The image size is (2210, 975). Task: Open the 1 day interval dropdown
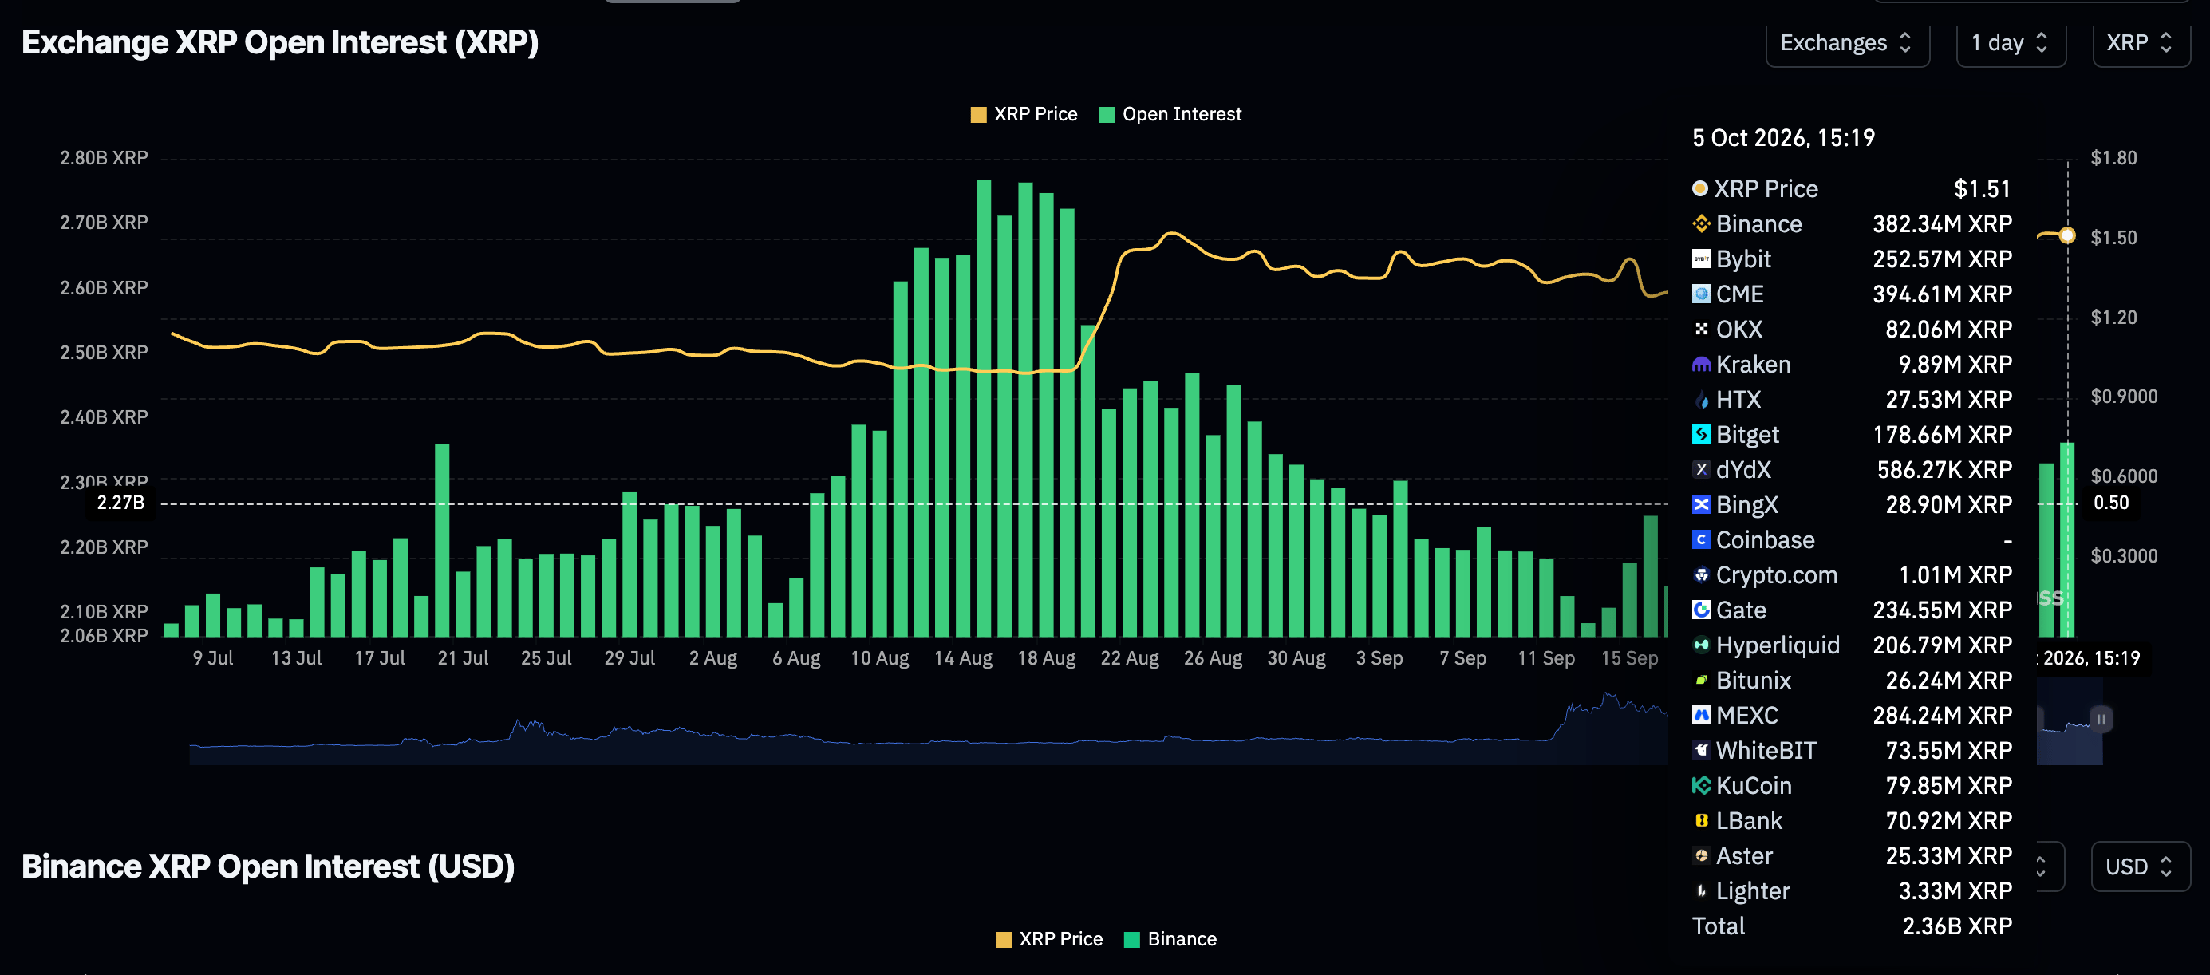(x=2010, y=43)
